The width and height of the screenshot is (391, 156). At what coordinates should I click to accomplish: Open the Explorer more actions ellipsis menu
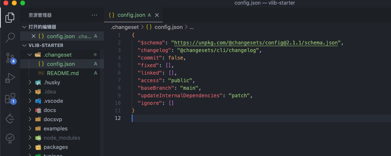coord(94,15)
